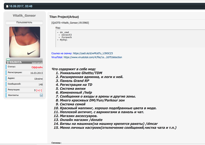The height and width of the screenshot is (145, 205).
Task: Click the 'Ссылка на скачку:' label
Action: coord(62,53)
